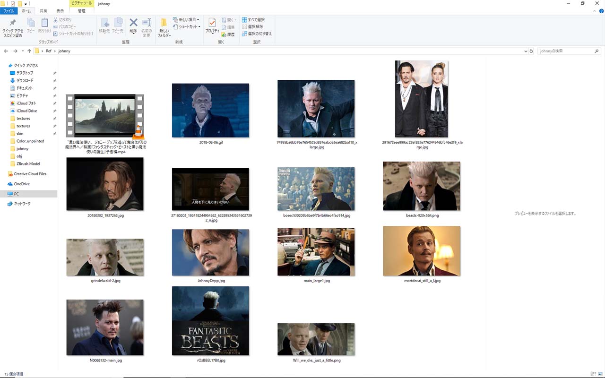Image resolution: width=605 pixels, height=378 pixels.
Task: Open the address bar history dropdown
Action: [525, 51]
